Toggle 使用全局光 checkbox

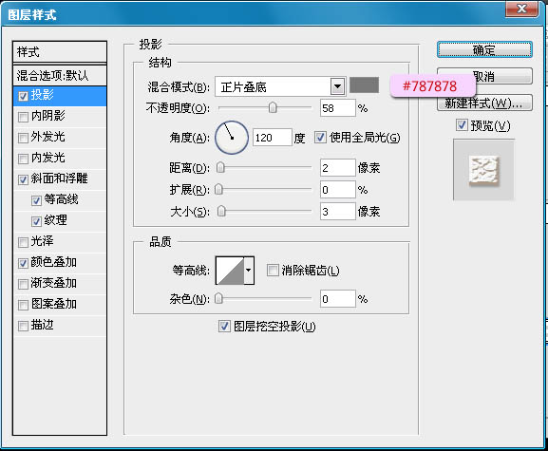(x=320, y=138)
